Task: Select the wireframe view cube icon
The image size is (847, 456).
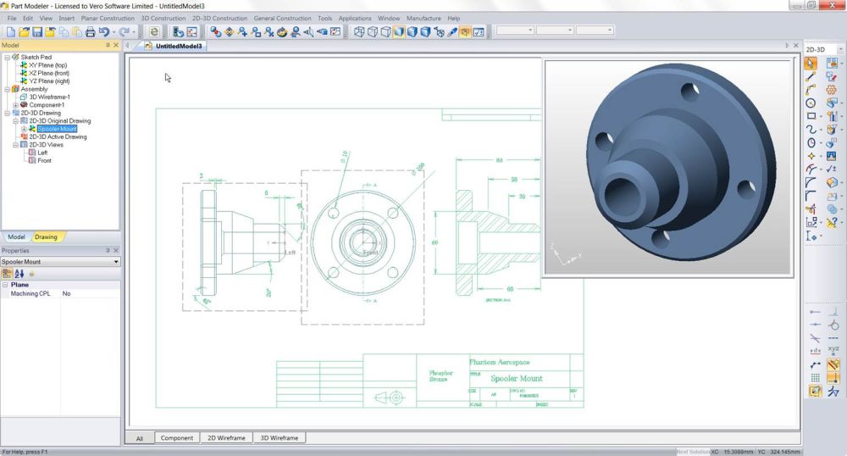Action: pos(359,32)
